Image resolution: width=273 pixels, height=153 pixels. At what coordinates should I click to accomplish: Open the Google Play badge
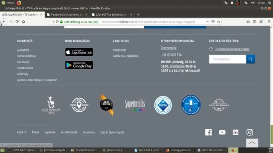[x=79, y=65]
